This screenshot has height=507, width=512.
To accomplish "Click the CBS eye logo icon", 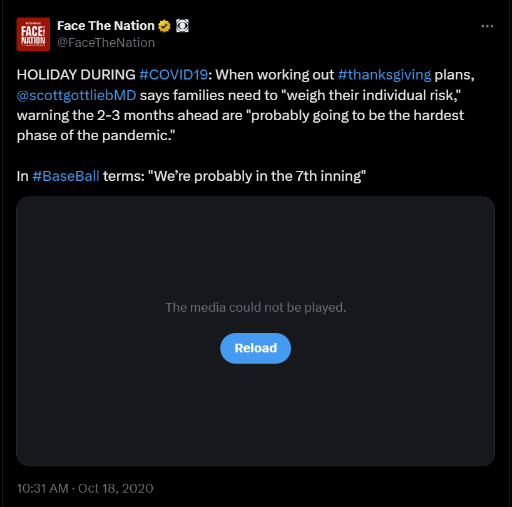I will tap(182, 26).
